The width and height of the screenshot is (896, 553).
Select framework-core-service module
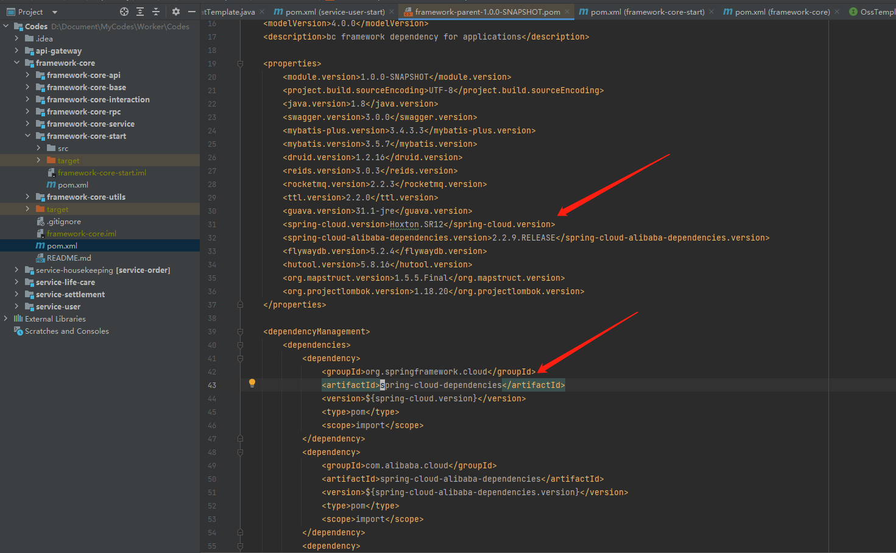click(x=91, y=124)
